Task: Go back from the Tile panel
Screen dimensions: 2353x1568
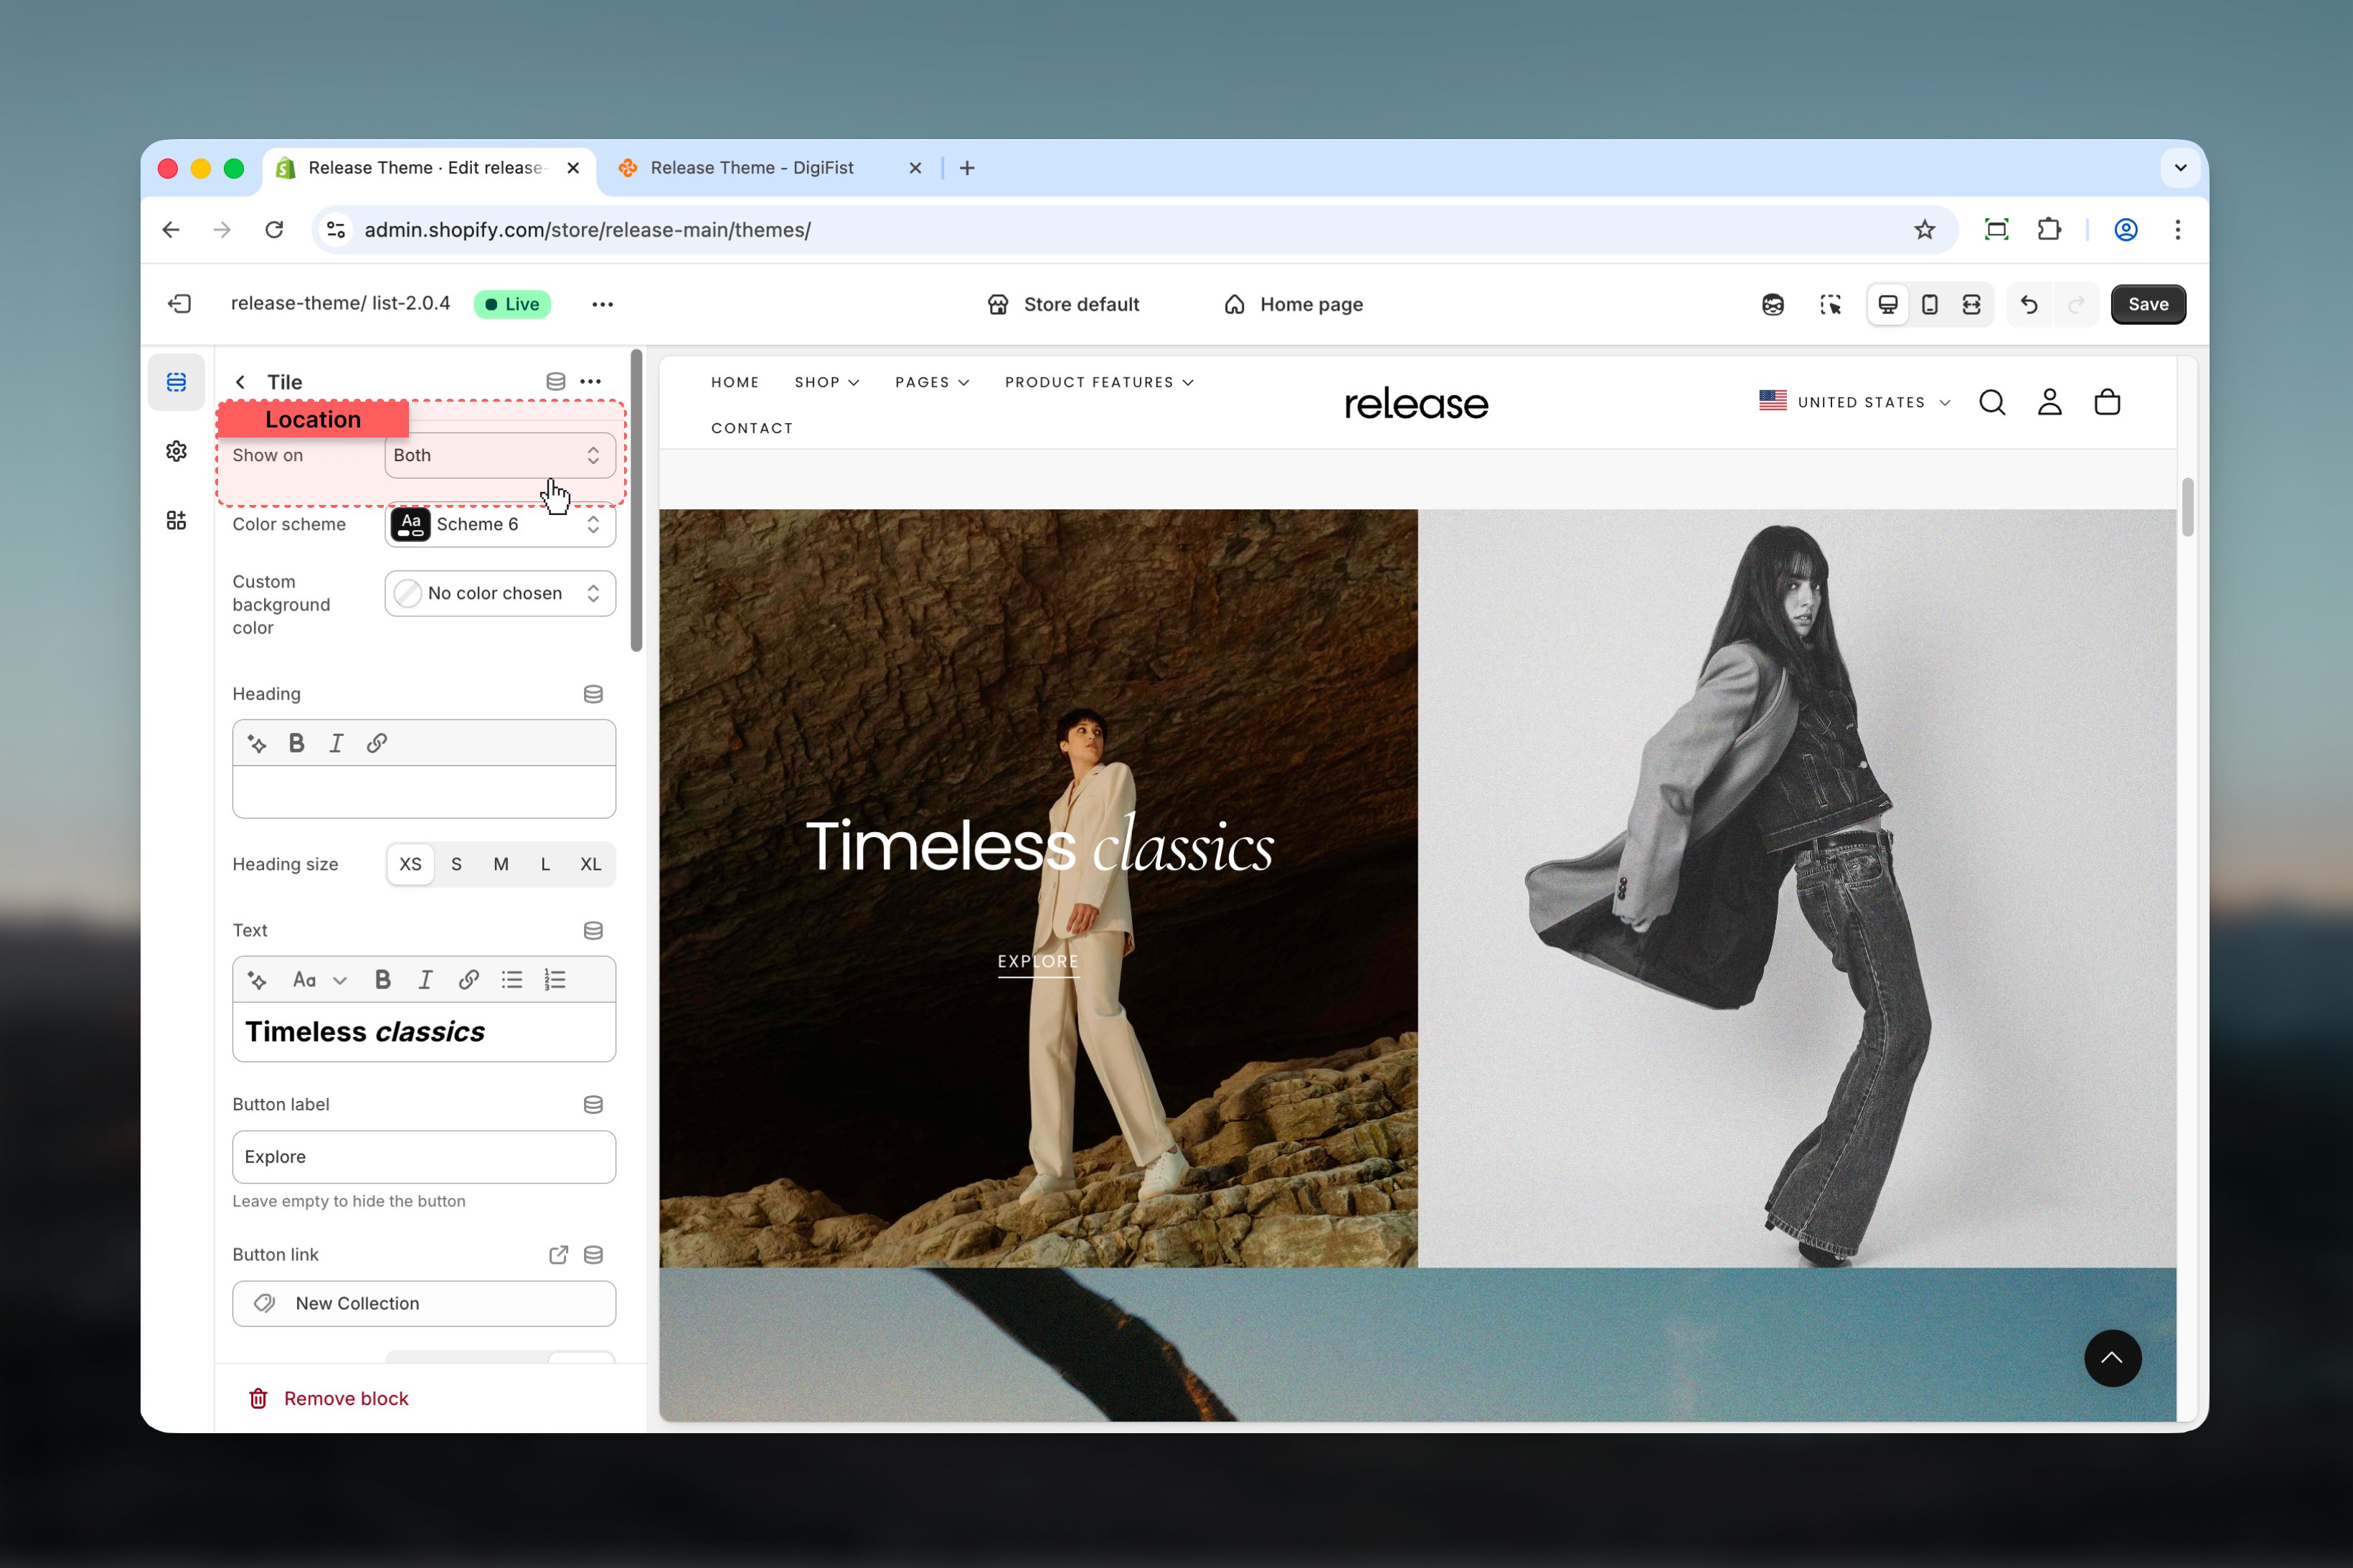Action: (240, 382)
